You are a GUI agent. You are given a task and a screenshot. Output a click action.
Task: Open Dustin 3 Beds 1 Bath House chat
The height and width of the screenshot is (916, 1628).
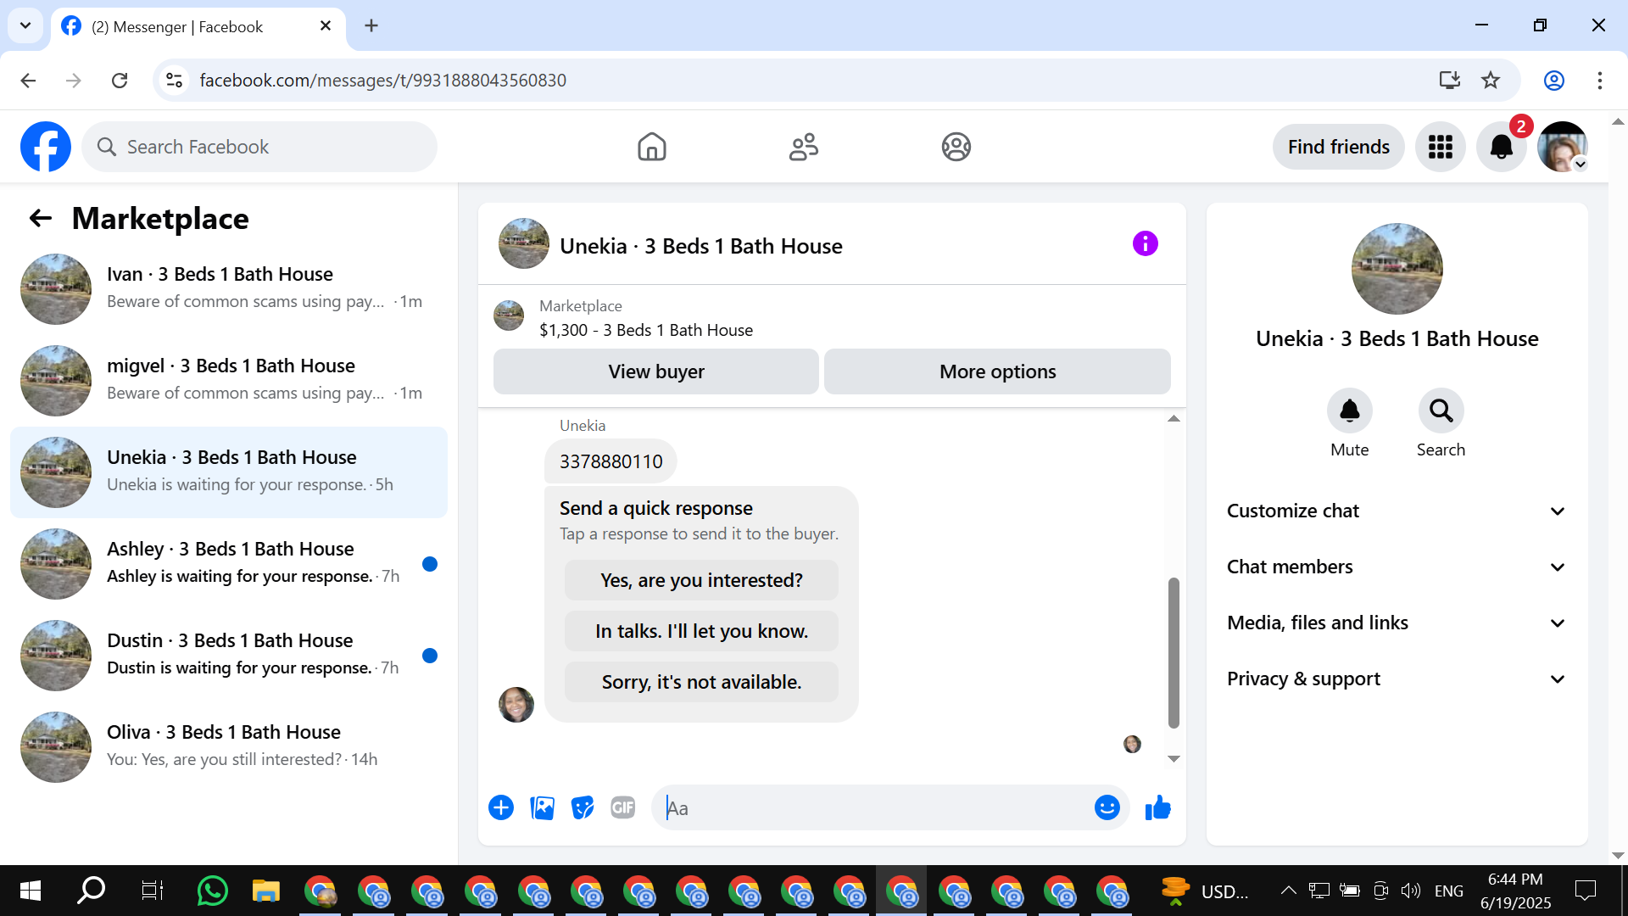229,656
